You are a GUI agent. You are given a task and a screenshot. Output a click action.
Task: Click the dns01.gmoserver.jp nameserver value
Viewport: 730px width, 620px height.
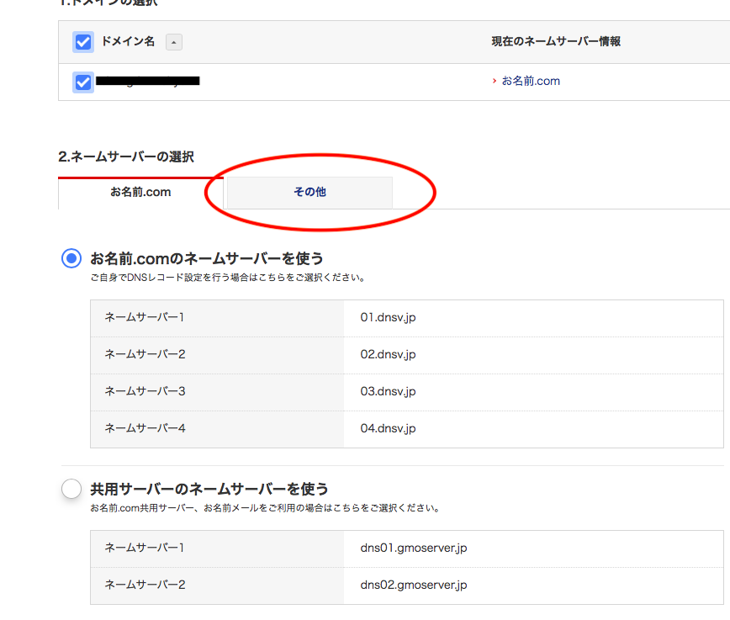(414, 548)
